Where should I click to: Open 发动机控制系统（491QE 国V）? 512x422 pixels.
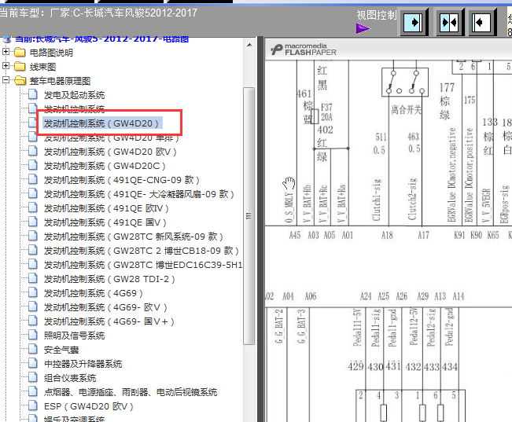click(105, 222)
